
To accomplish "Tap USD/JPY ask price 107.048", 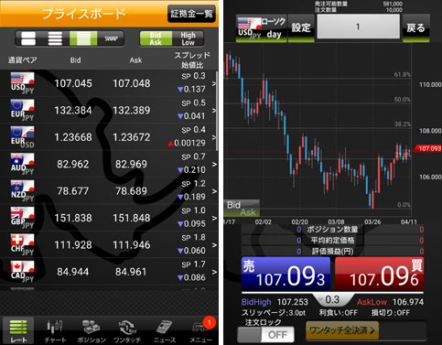I will tap(132, 83).
